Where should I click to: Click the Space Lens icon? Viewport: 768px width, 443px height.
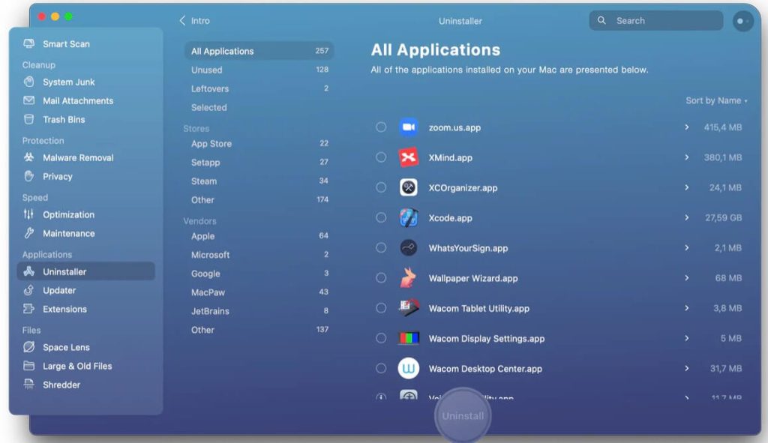pos(29,348)
